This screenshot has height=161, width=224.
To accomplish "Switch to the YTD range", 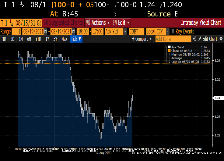I will click(38, 39).
